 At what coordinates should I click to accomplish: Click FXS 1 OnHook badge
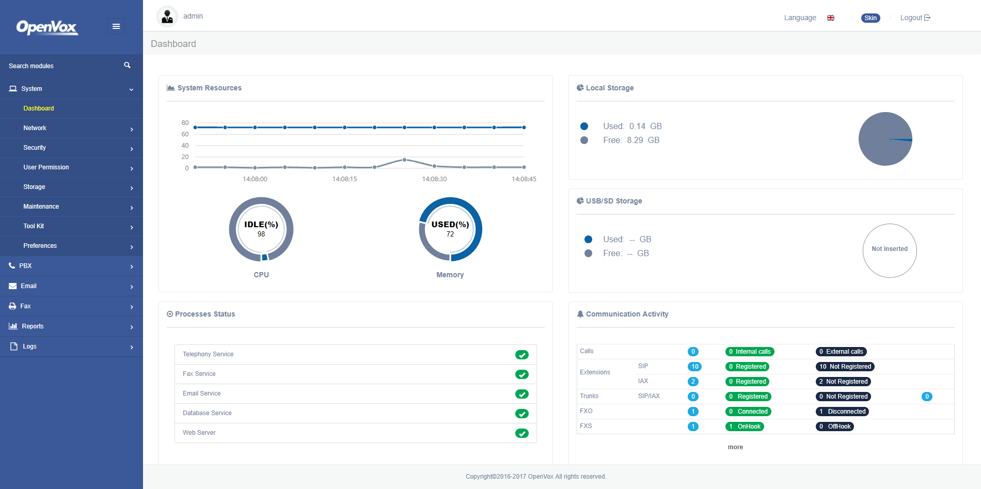(745, 427)
